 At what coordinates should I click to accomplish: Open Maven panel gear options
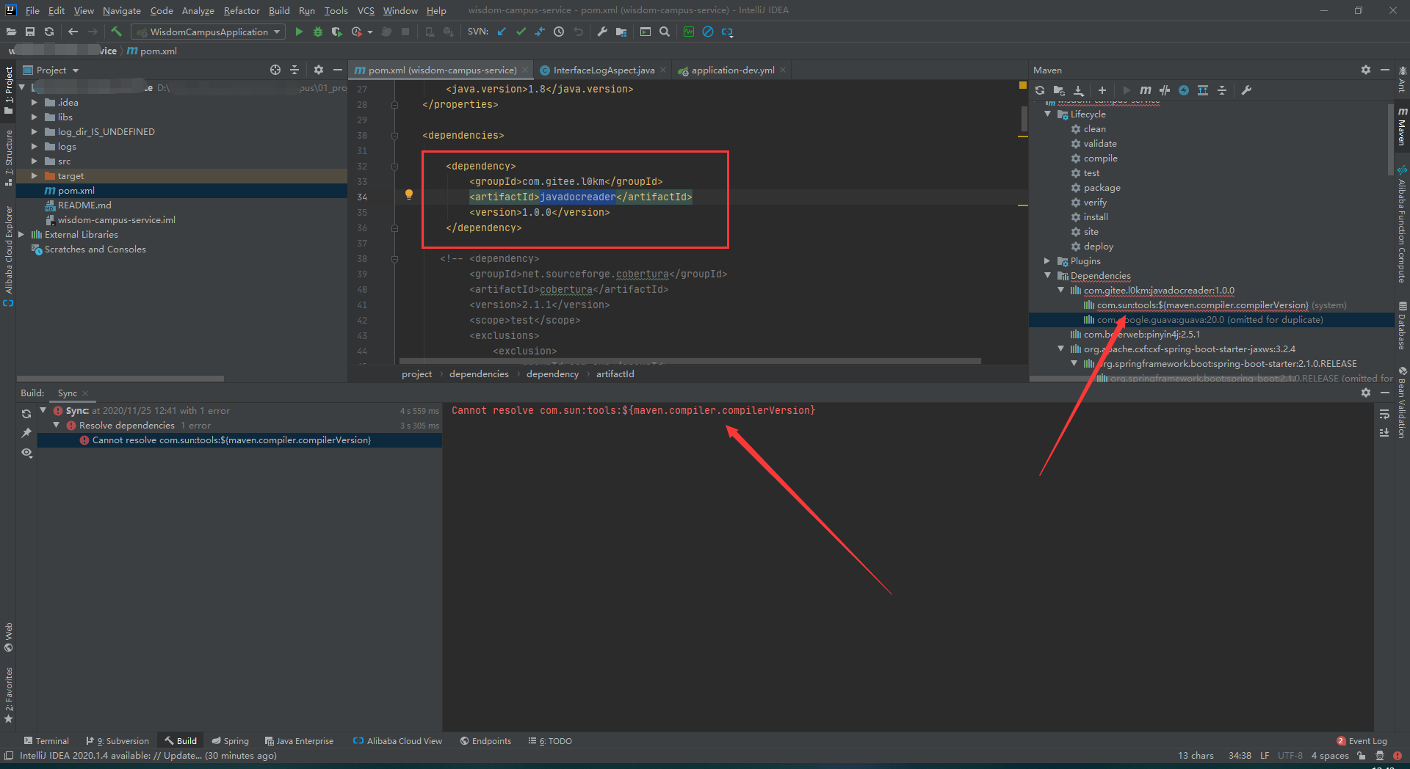pyautogui.click(x=1366, y=70)
